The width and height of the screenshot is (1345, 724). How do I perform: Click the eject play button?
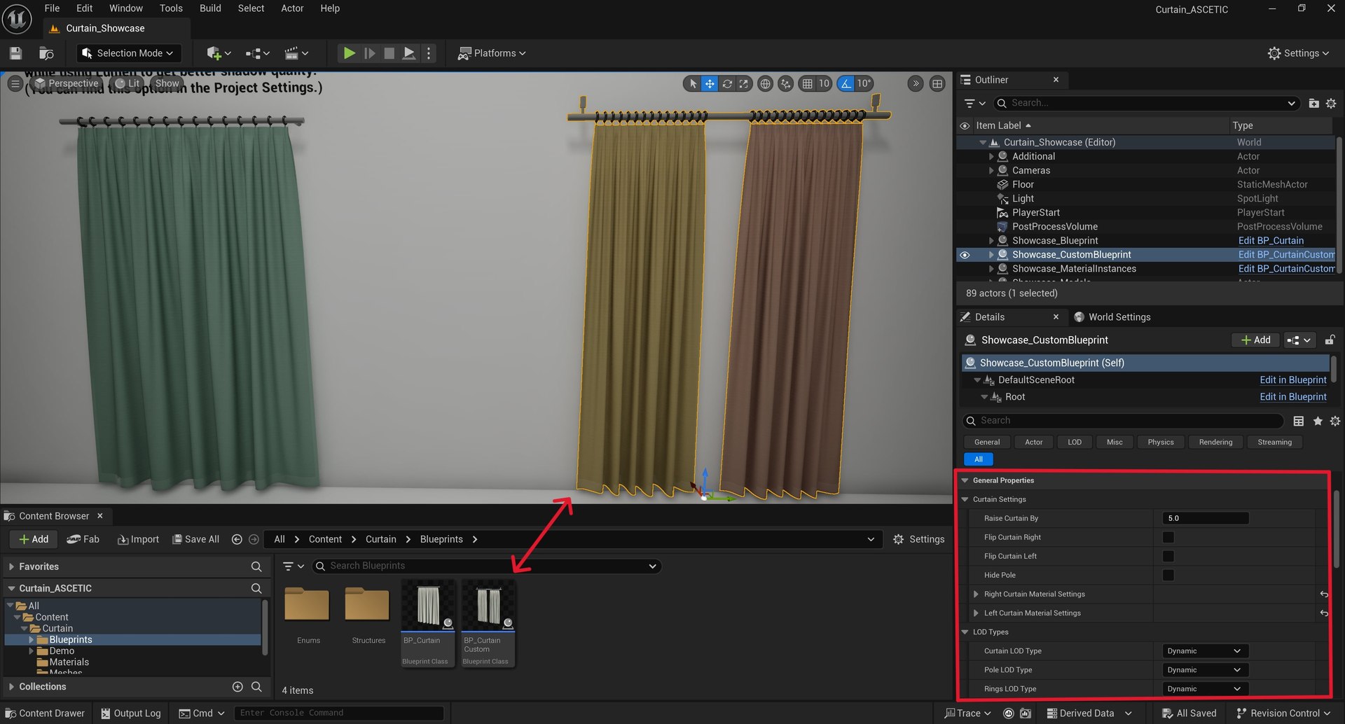click(x=409, y=53)
